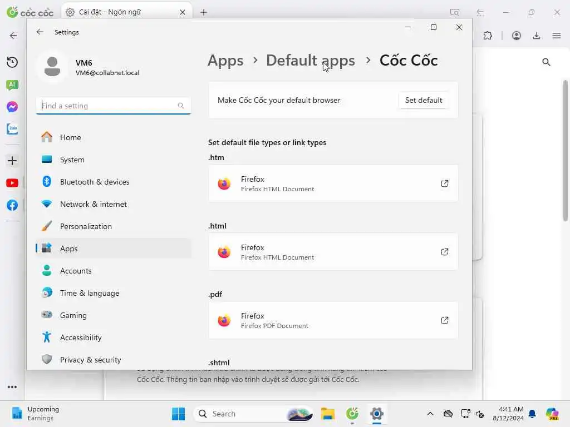Open Facebook from the browser sidebar
Screen dimensions: 570x427
coord(12,205)
